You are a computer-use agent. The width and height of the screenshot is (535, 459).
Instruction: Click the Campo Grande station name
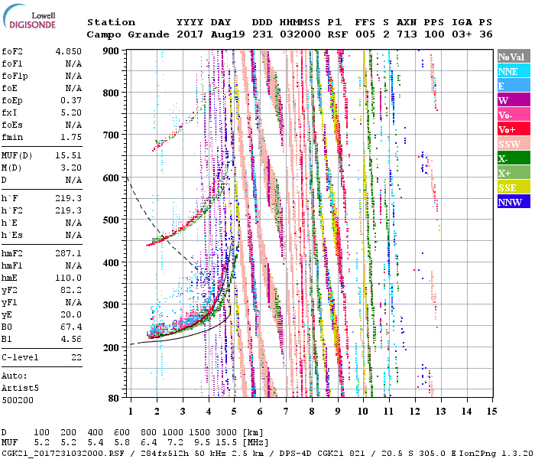click(x=128, y=34)
